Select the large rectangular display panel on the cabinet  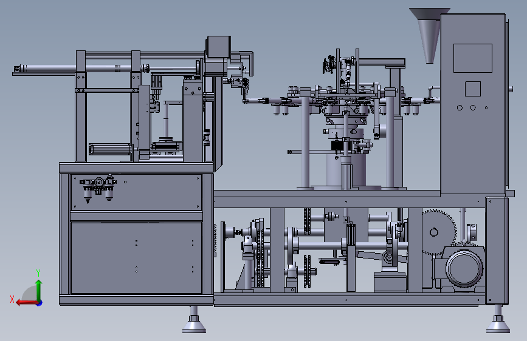pyautogui.click(x=472, y=58)
